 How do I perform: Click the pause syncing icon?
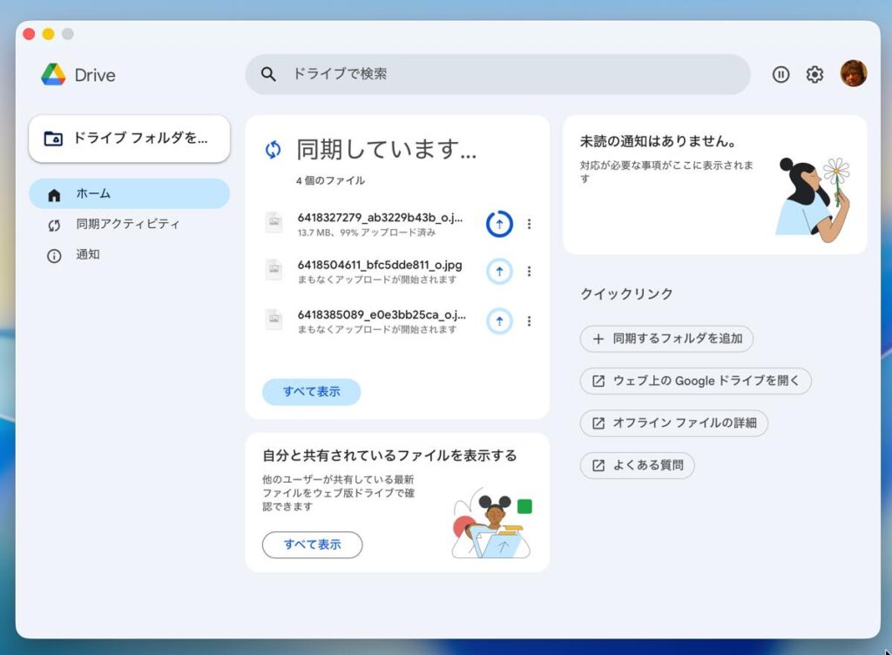(x=780, y=75)
